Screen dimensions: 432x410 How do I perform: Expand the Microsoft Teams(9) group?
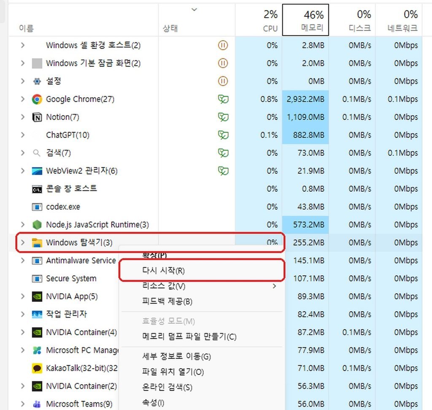click(x=23, y=404)
